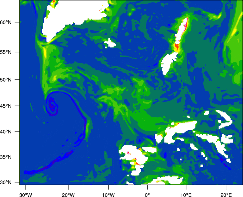Click the 30°W longitude label
This screenshot has width=243, height=197.
click(x=26, y=195)
